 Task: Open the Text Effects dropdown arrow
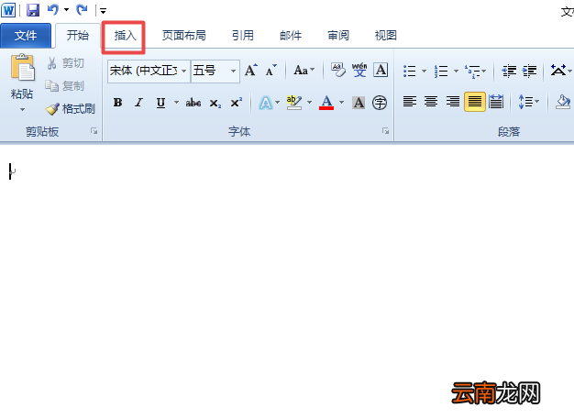tap(277, 103)
